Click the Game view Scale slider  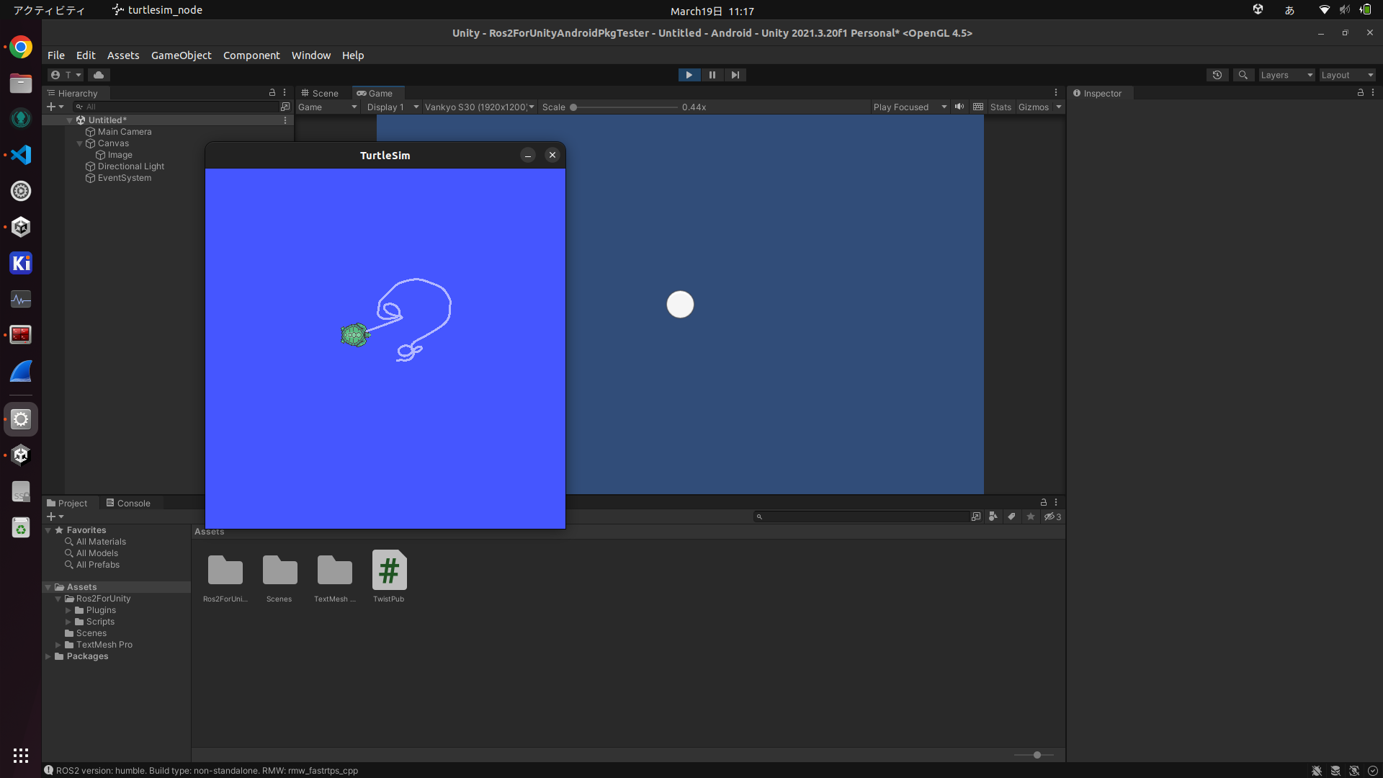coord(625,107)
